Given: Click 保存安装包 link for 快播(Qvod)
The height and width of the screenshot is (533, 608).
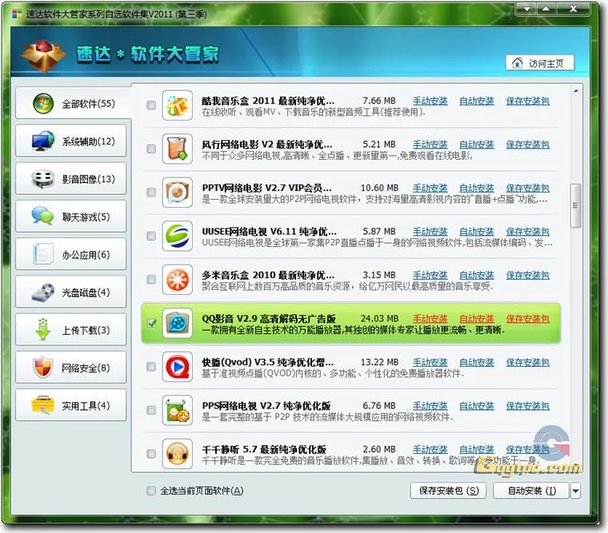Looking at the screenshot, I should click(527, 363).
